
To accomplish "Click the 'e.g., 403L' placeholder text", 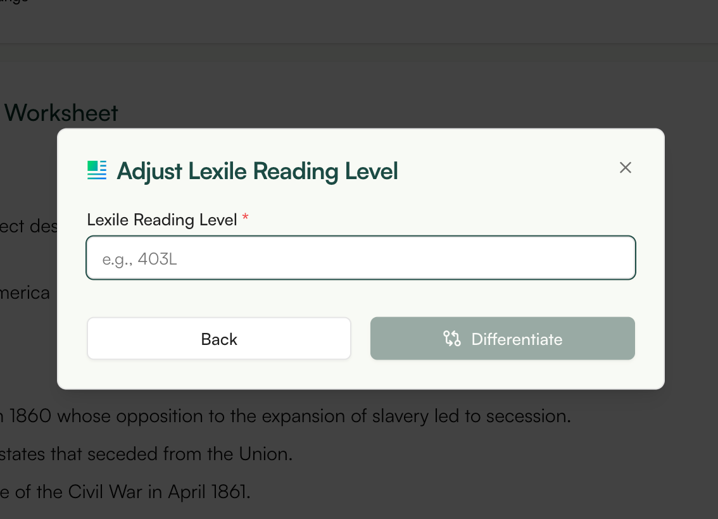I will click(x=138, y=258).
